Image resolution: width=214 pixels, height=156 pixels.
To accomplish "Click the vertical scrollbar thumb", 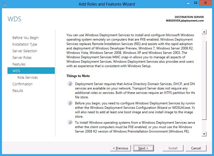I will (x=204, y=80).
